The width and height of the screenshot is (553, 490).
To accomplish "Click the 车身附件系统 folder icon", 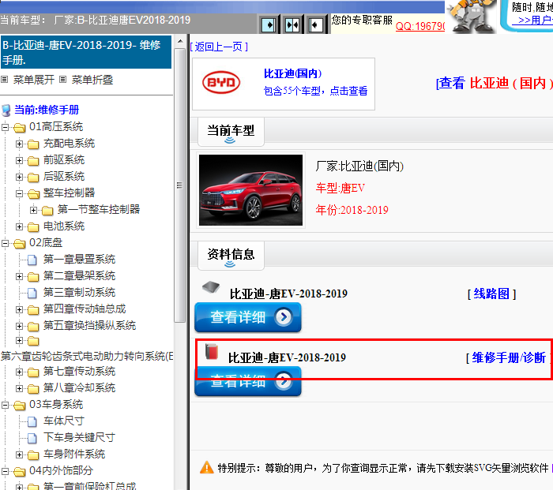I will point(33,454).
